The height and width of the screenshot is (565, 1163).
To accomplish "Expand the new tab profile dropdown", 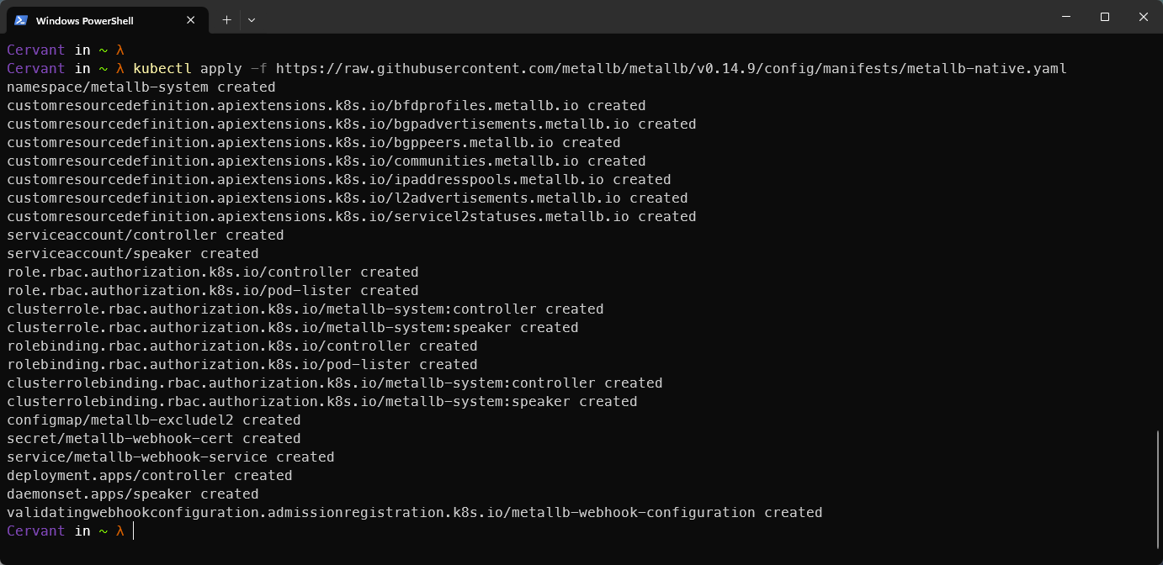I will (252, 19).
